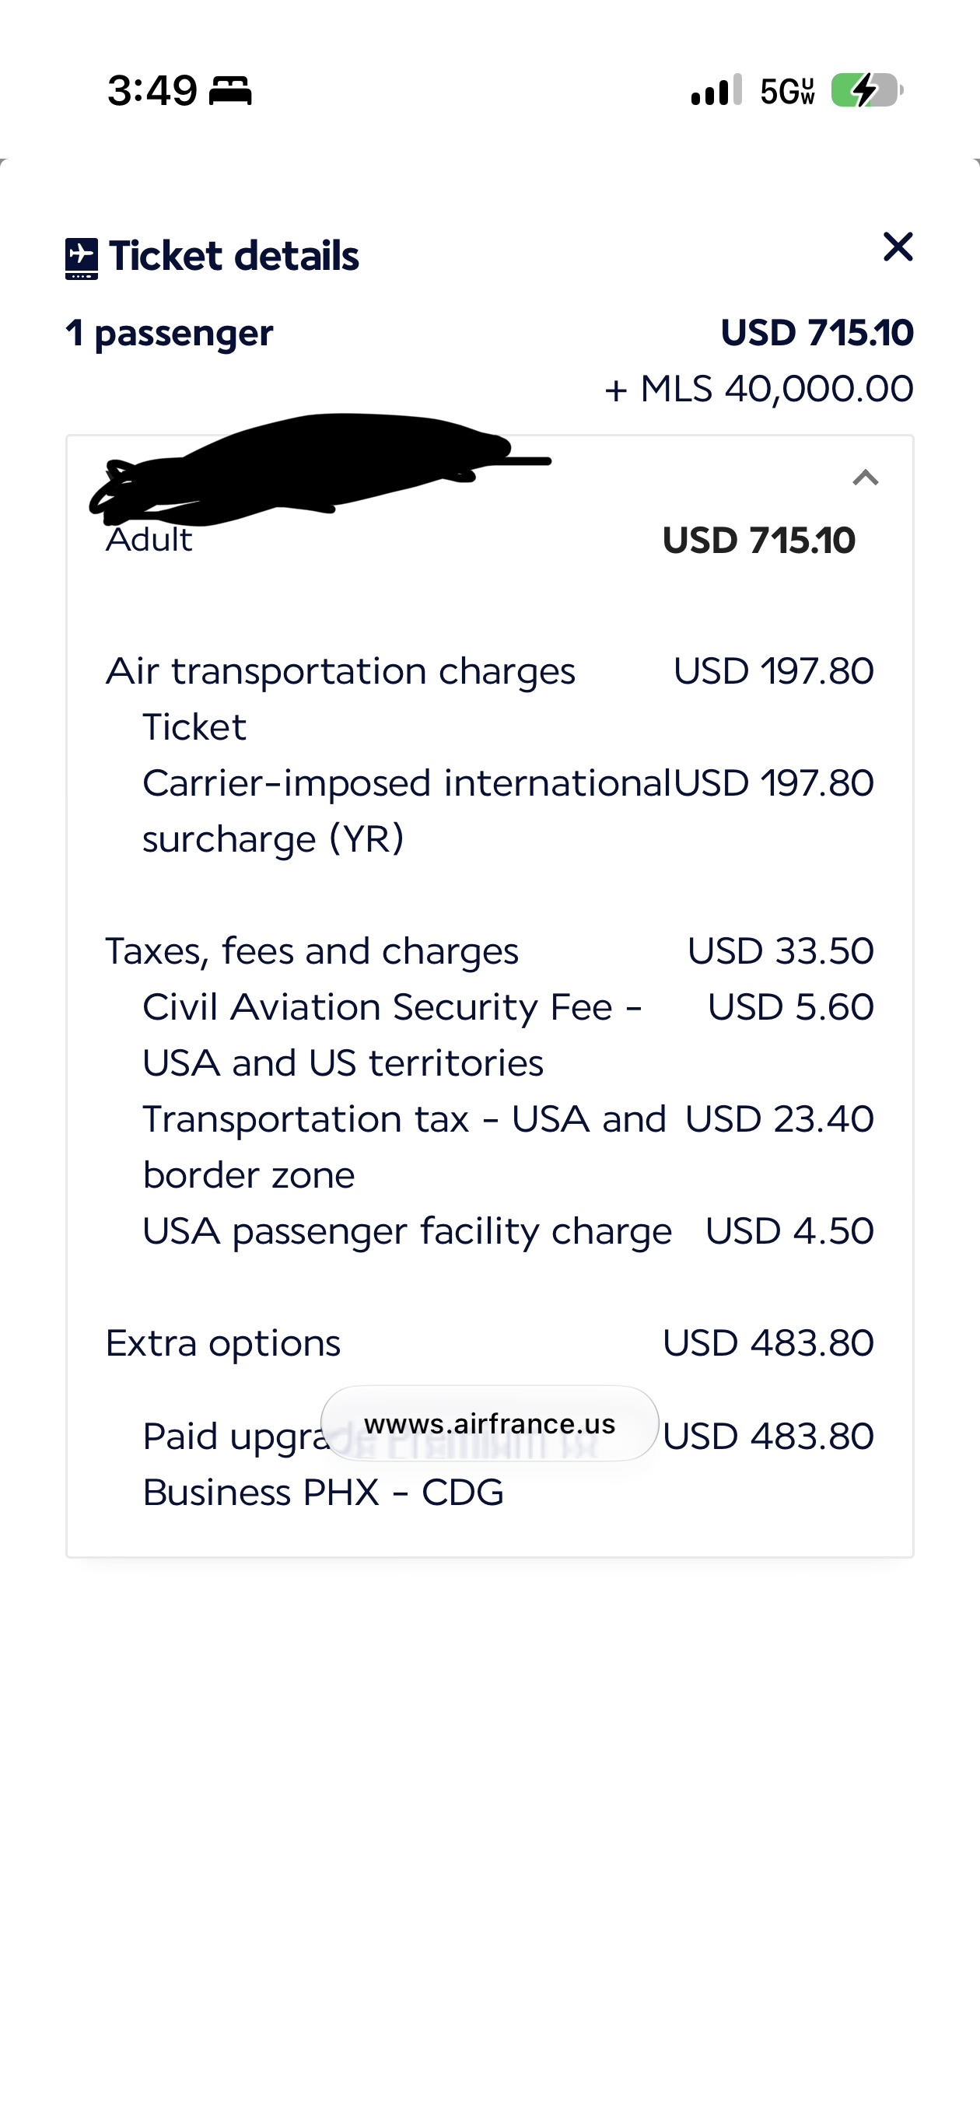Tap the sleep focus bed icon

(x=229, y=90)
